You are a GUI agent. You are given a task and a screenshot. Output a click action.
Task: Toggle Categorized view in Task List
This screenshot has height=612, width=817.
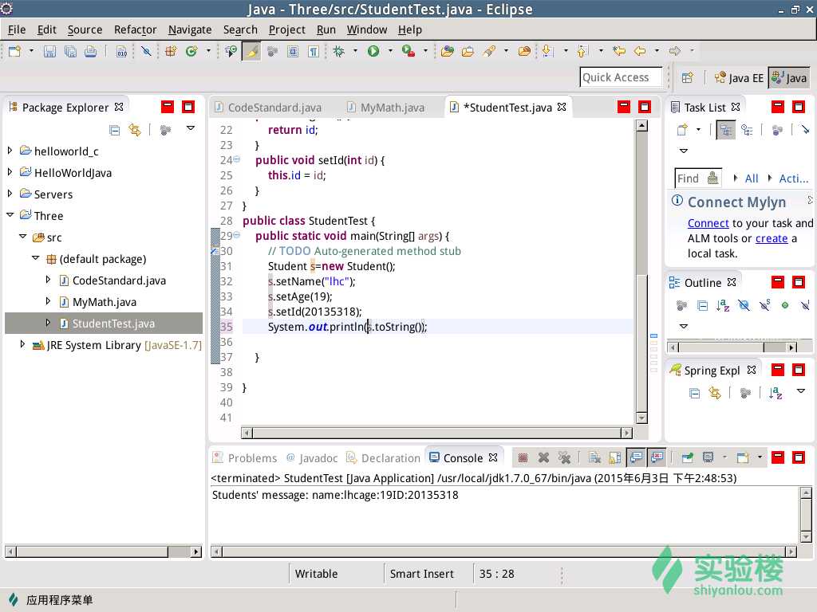(x=725, y=130)
